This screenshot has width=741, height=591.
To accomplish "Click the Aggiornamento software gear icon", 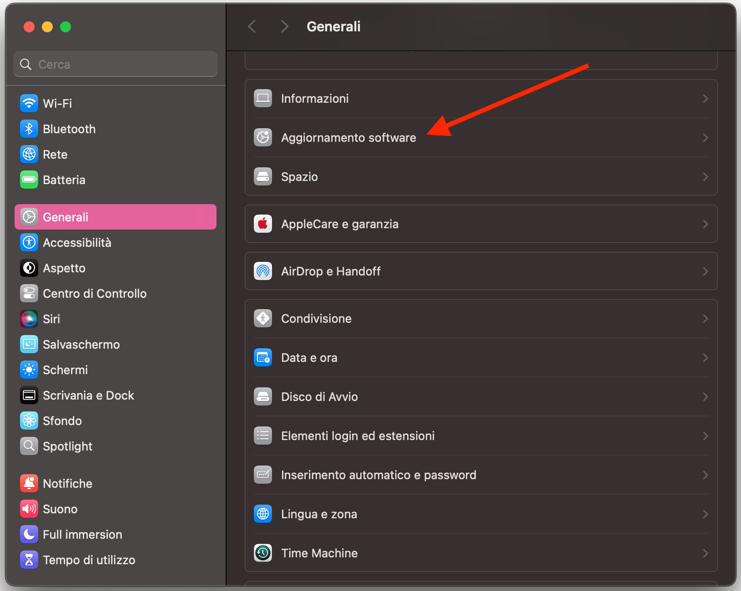I will tap(263, 137).
